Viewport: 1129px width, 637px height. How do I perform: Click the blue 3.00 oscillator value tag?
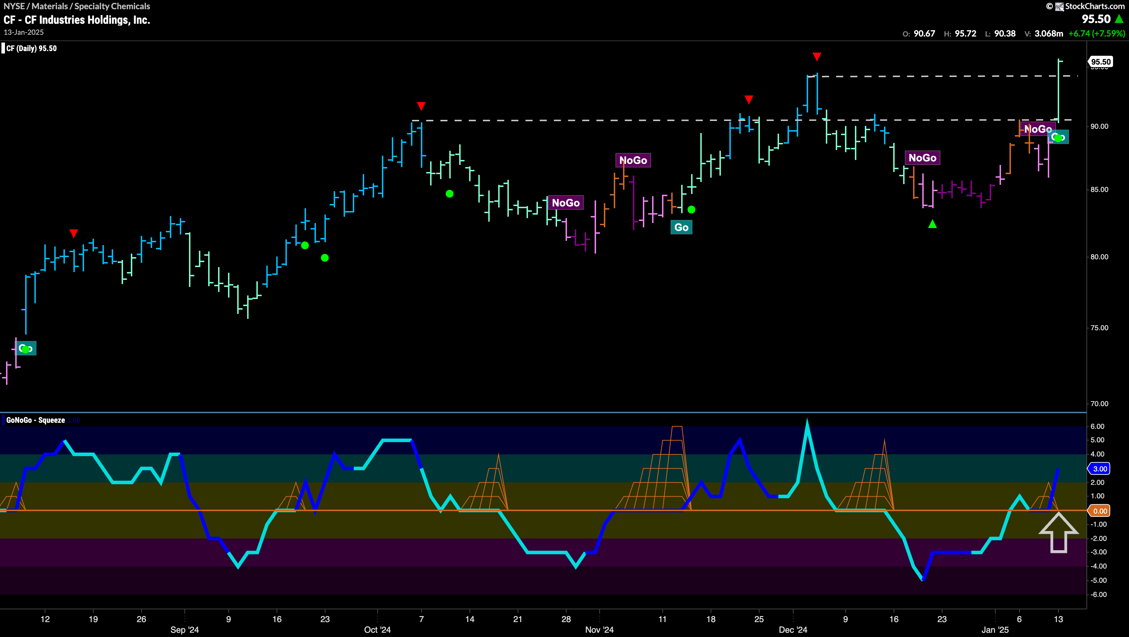click(x=1100, y=469)
